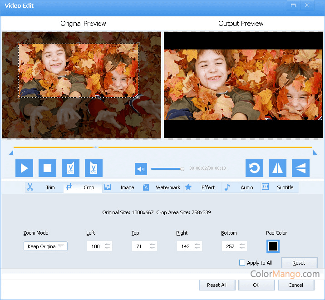The image size is (325, 300).
Task: Maximize the Video Edit window
Action: point(293,5)
